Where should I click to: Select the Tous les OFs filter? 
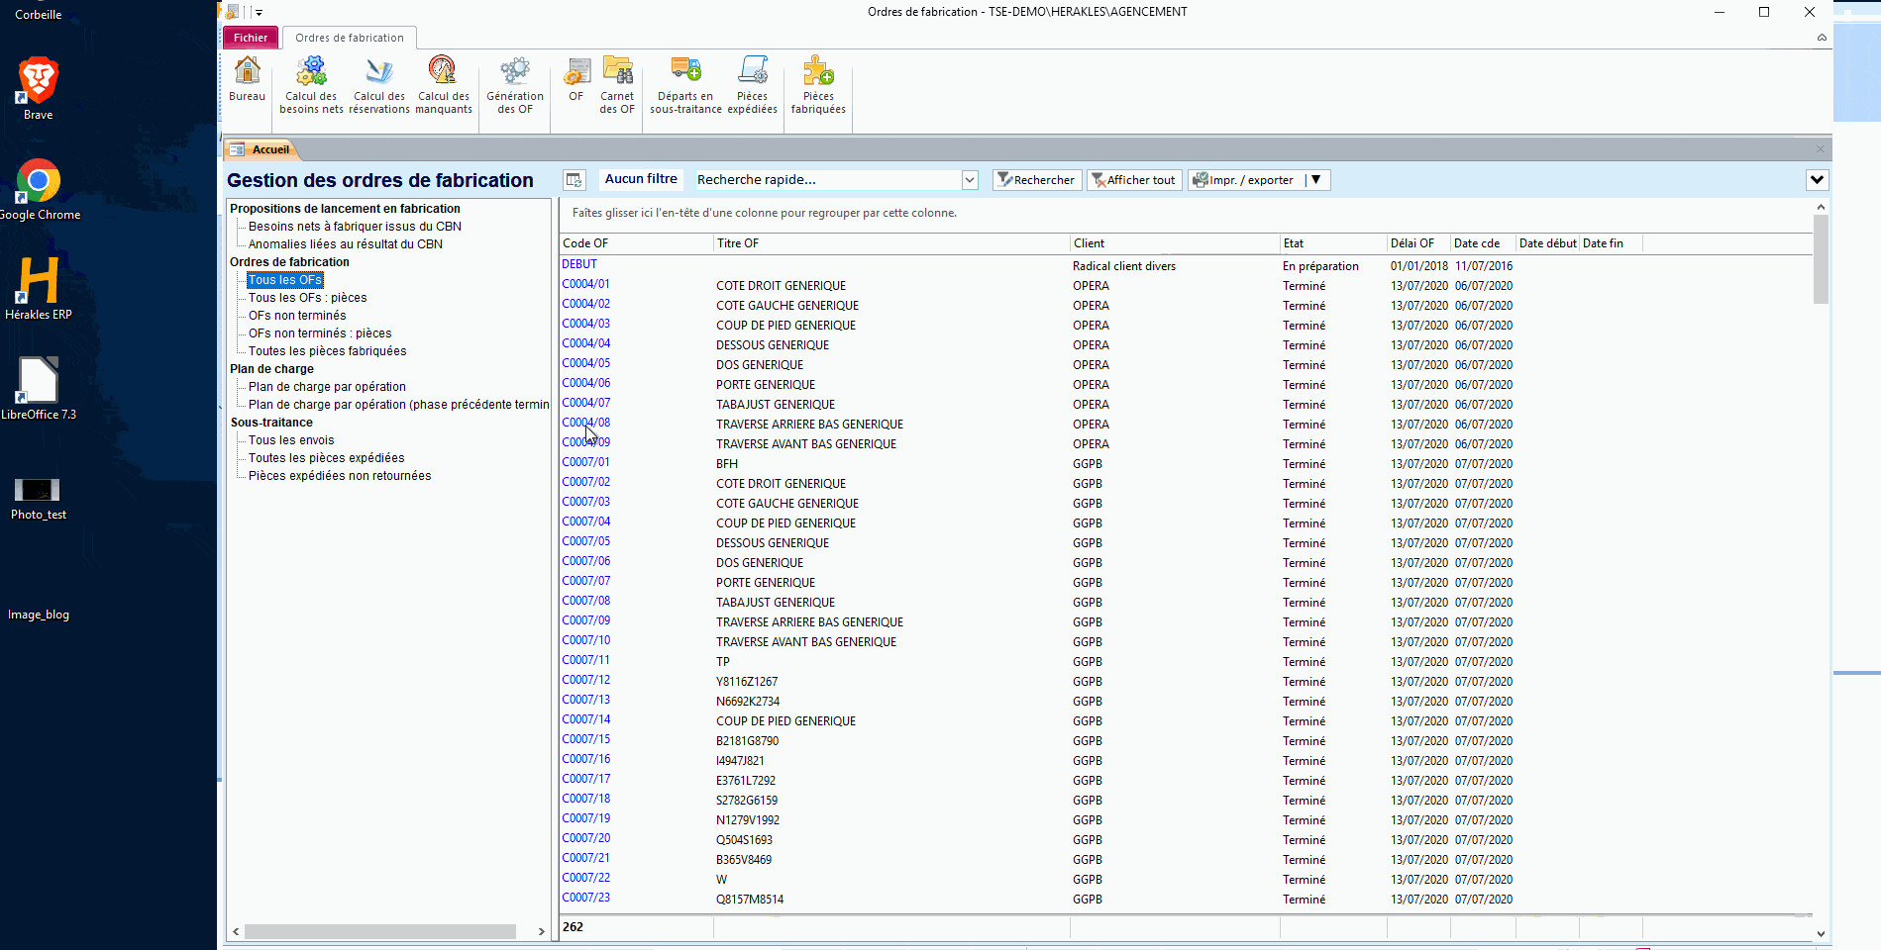coord(284,280)
